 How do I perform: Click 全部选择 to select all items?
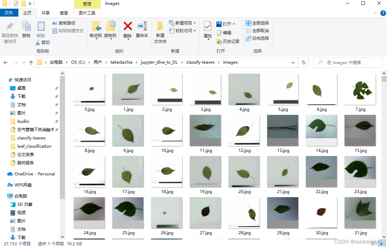click(257, 23)
